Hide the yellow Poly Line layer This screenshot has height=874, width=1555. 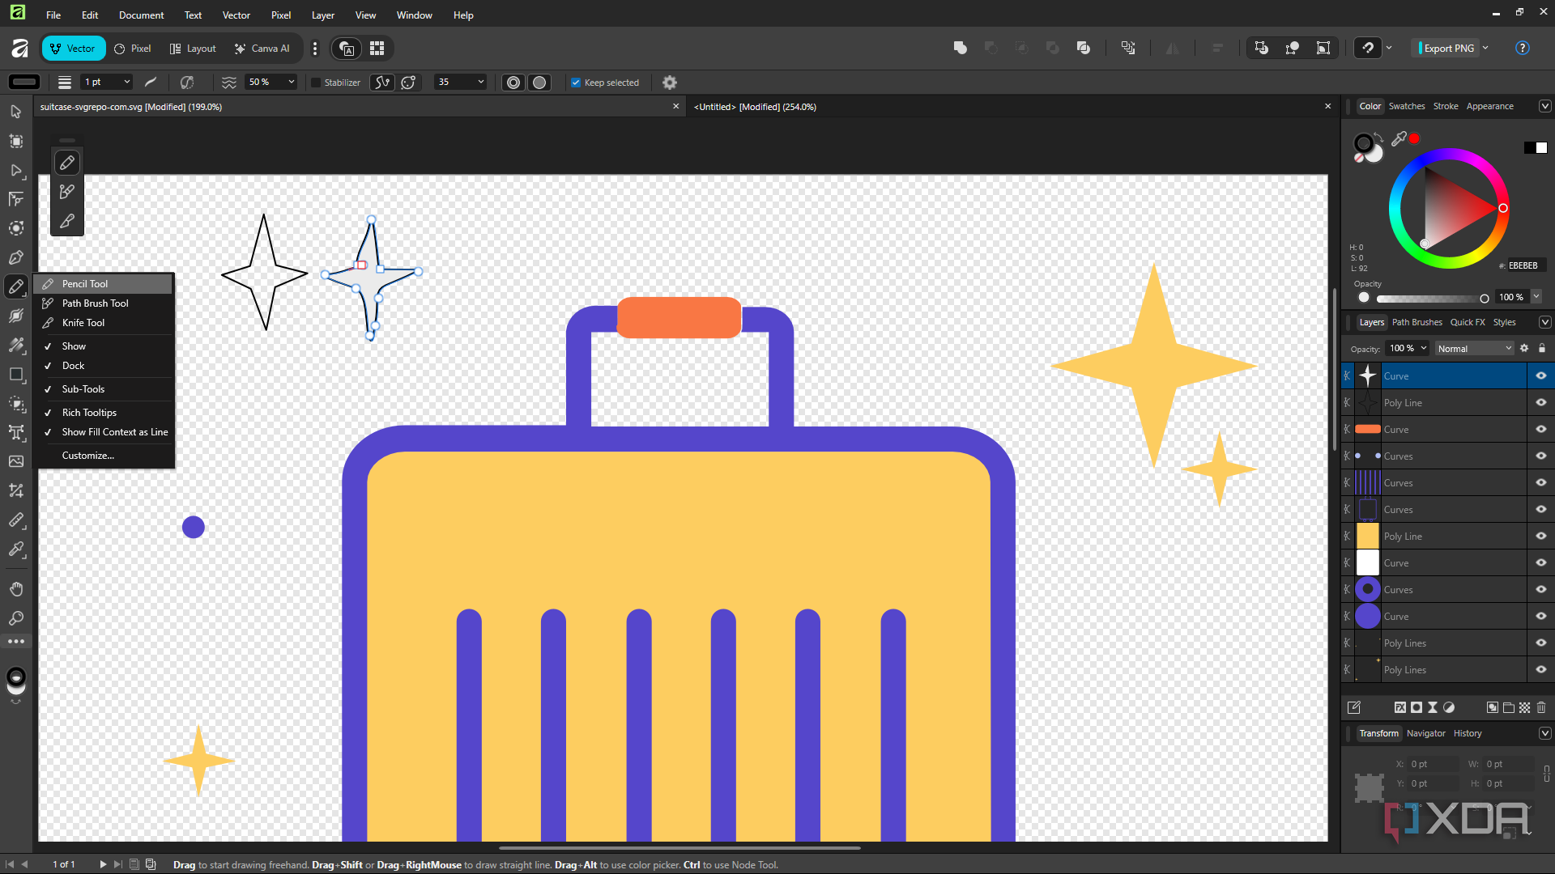pos(1541,537)
